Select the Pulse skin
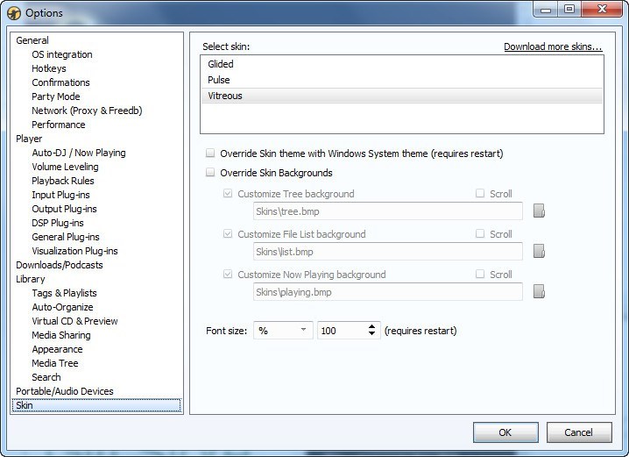This screenshot has height=457, width=629. coord(402,80)
